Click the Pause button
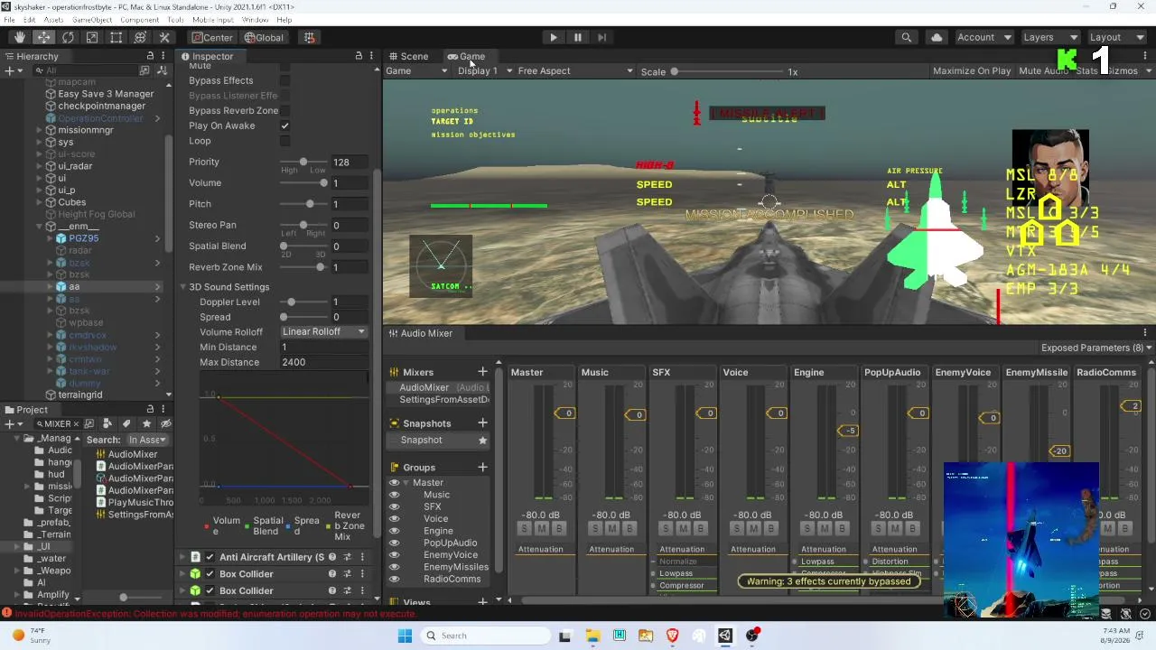 tap(578, 37)
